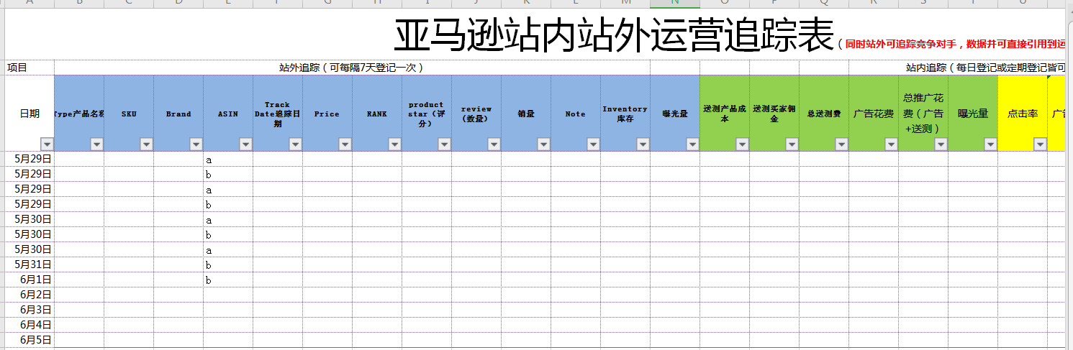The height and width of the screenshot is (350, 1073).
Task: Open the blue 曝光量 filter dropdown
Action: (692, 144)
